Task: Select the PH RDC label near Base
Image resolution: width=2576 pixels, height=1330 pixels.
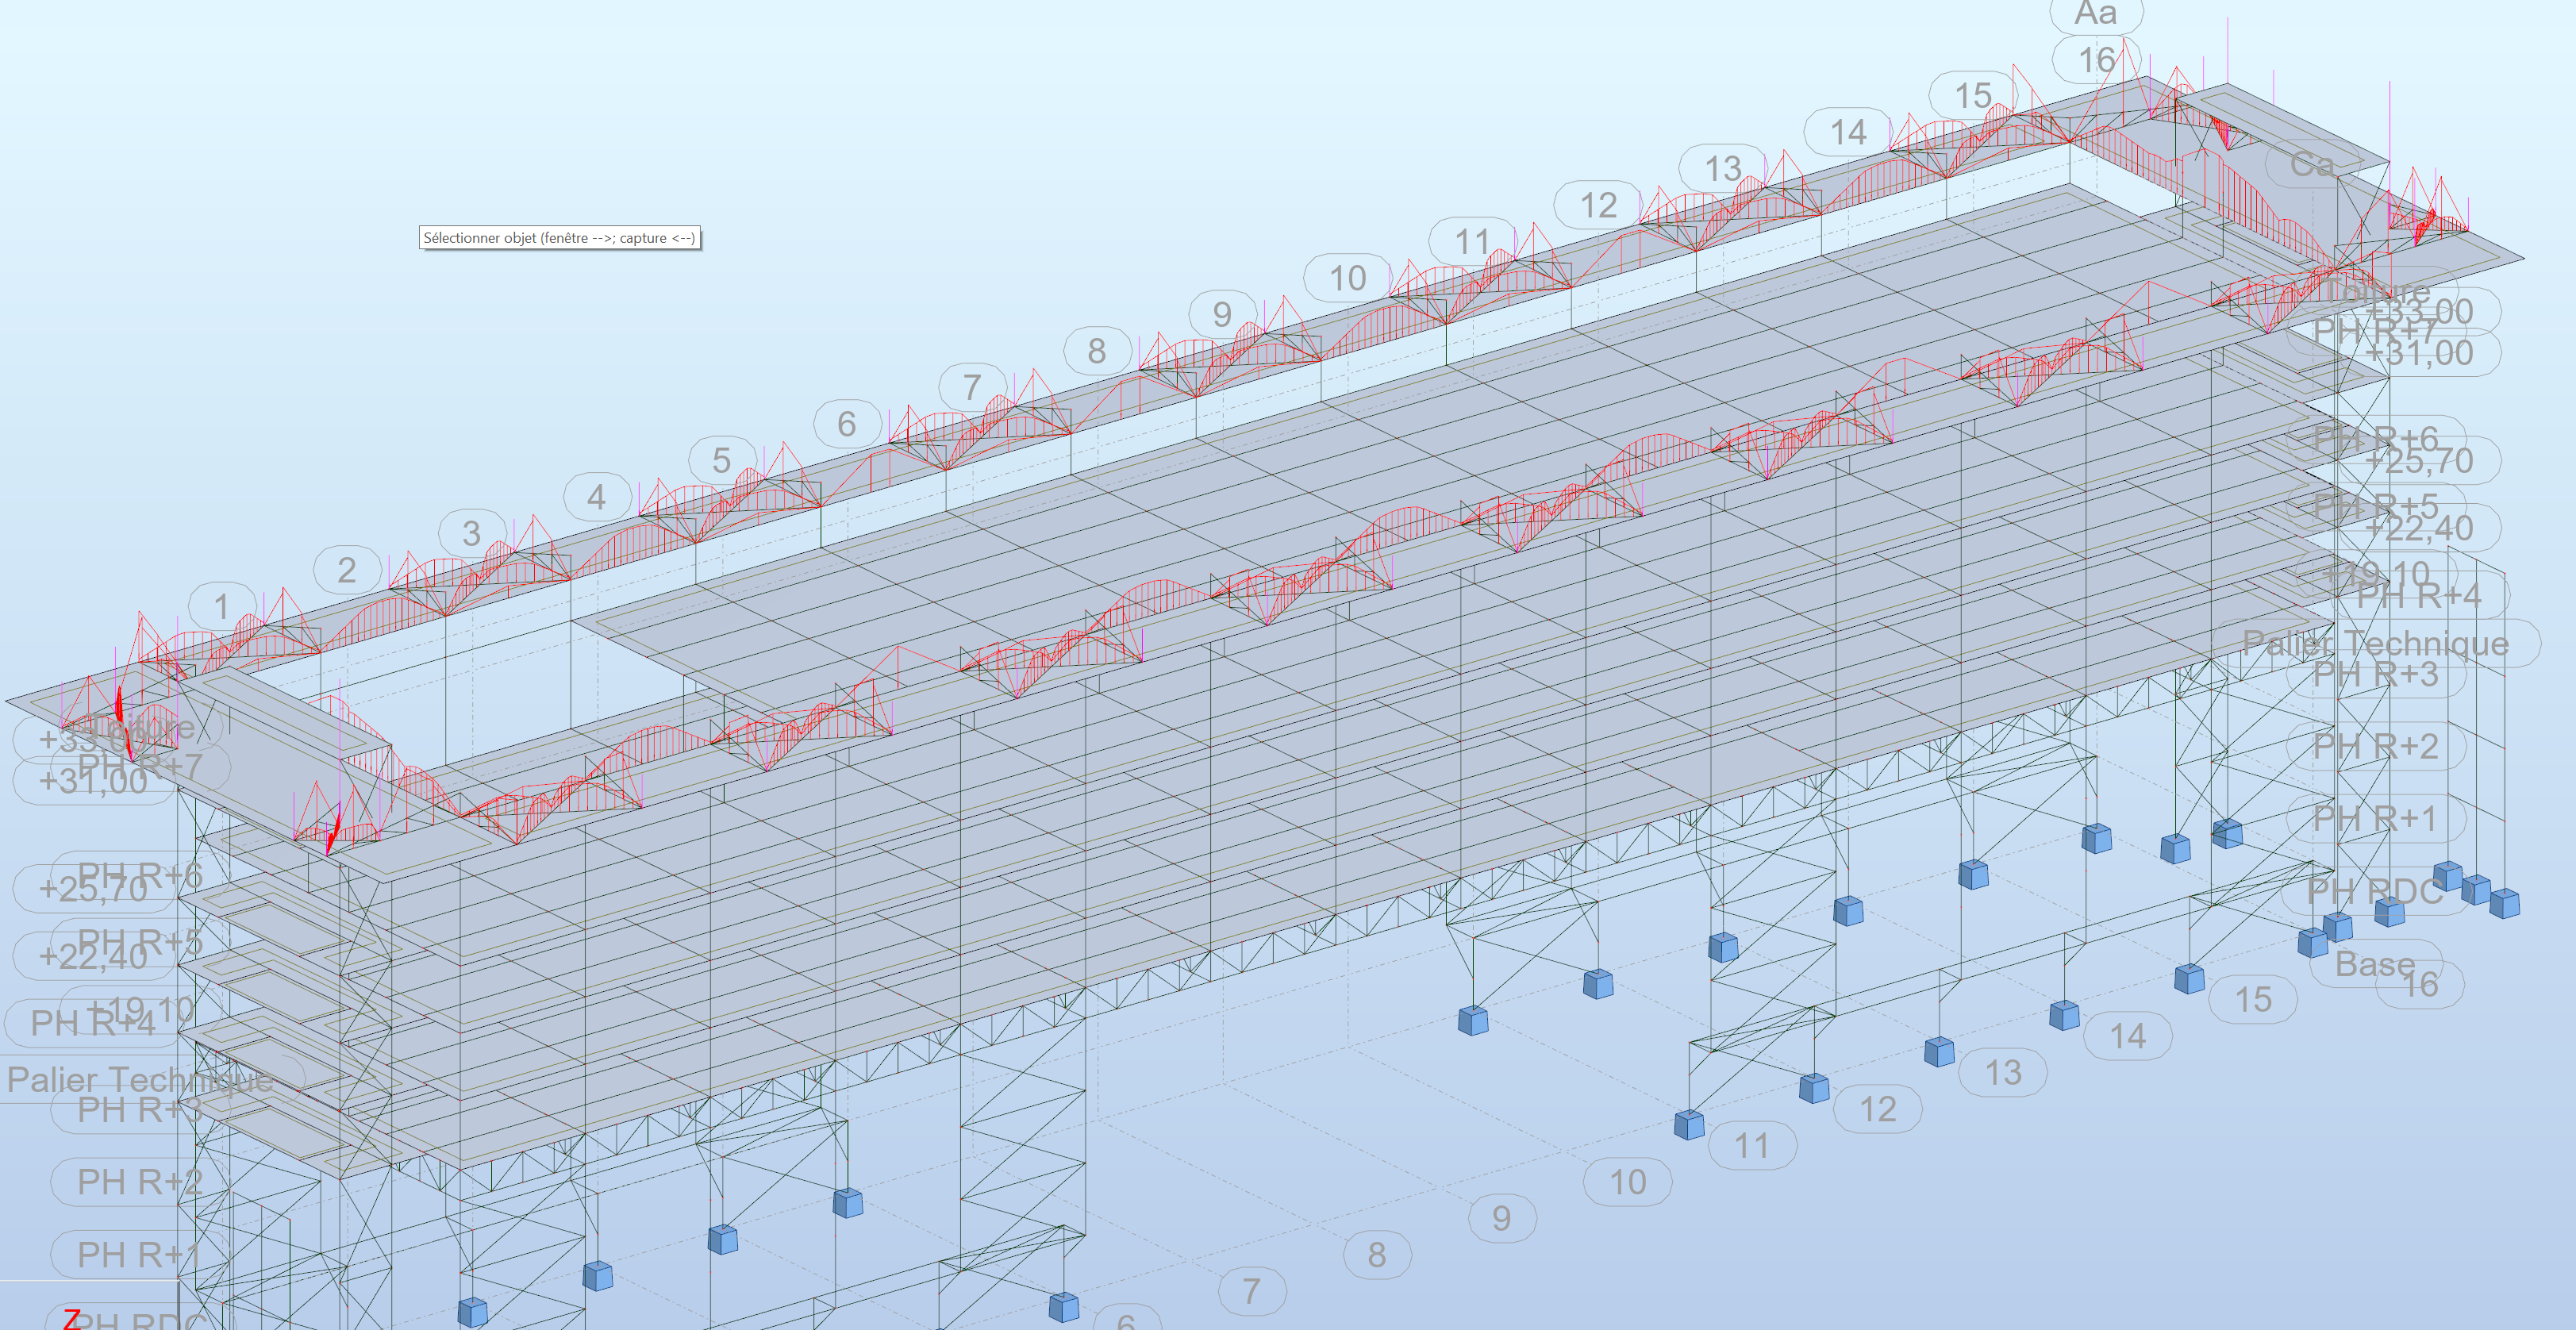Action: pos(2374,891)
